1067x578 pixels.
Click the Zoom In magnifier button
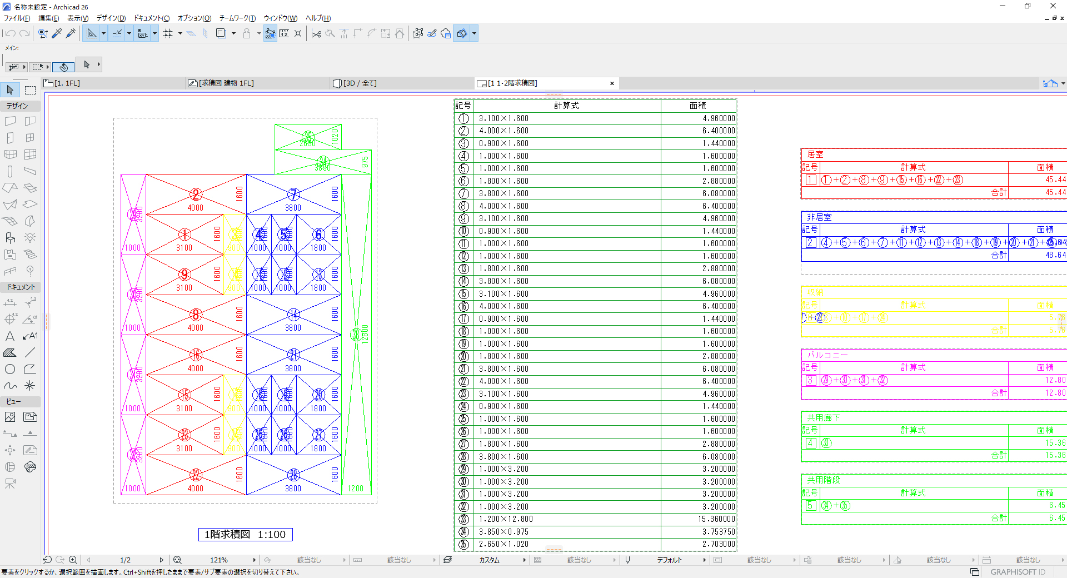(73, 560)
